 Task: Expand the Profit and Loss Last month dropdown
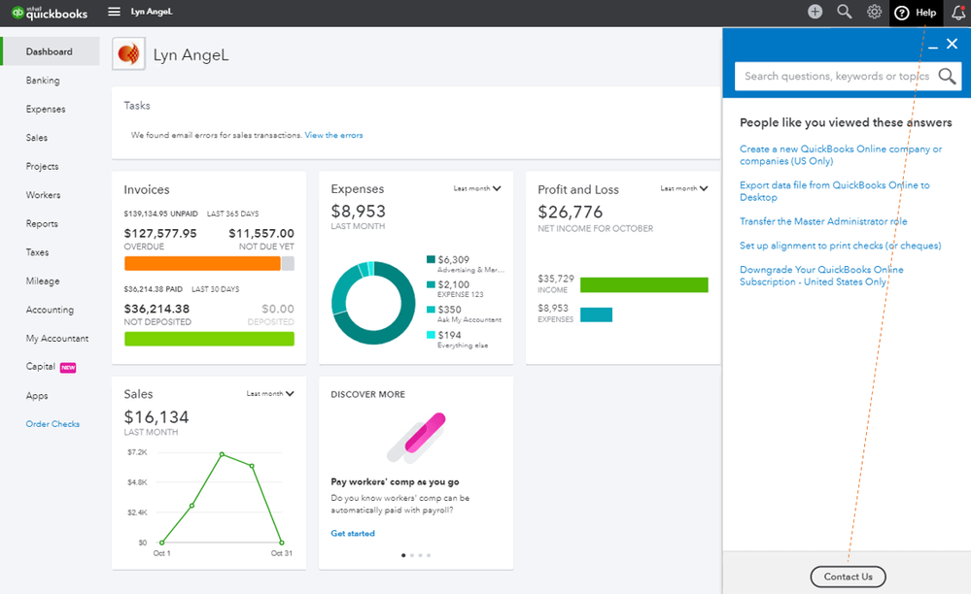pos(683,188)
